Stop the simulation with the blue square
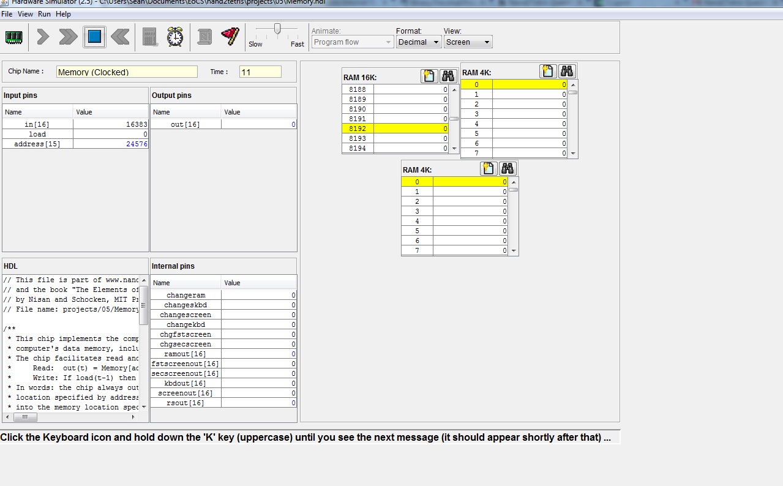 click(94, 37)
